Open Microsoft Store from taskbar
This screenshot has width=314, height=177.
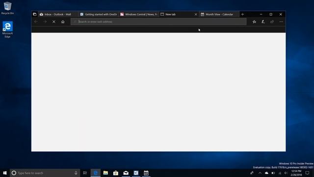116,173
